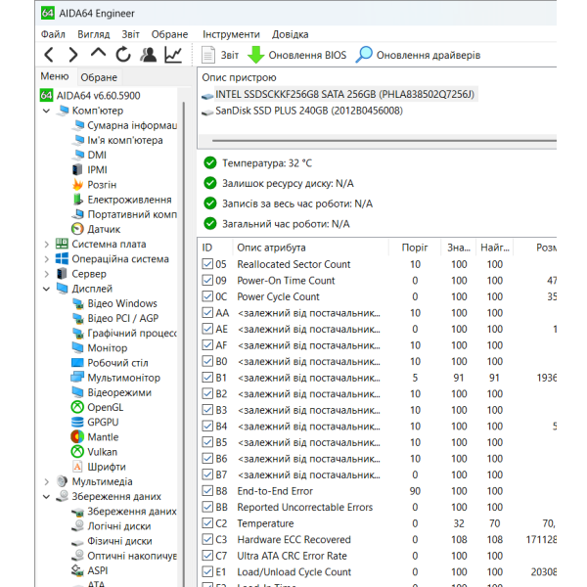Open the Вигляд menu
The width and height of the screenshot is (587, 587).
pyautogui.click(x=94, y=34)
